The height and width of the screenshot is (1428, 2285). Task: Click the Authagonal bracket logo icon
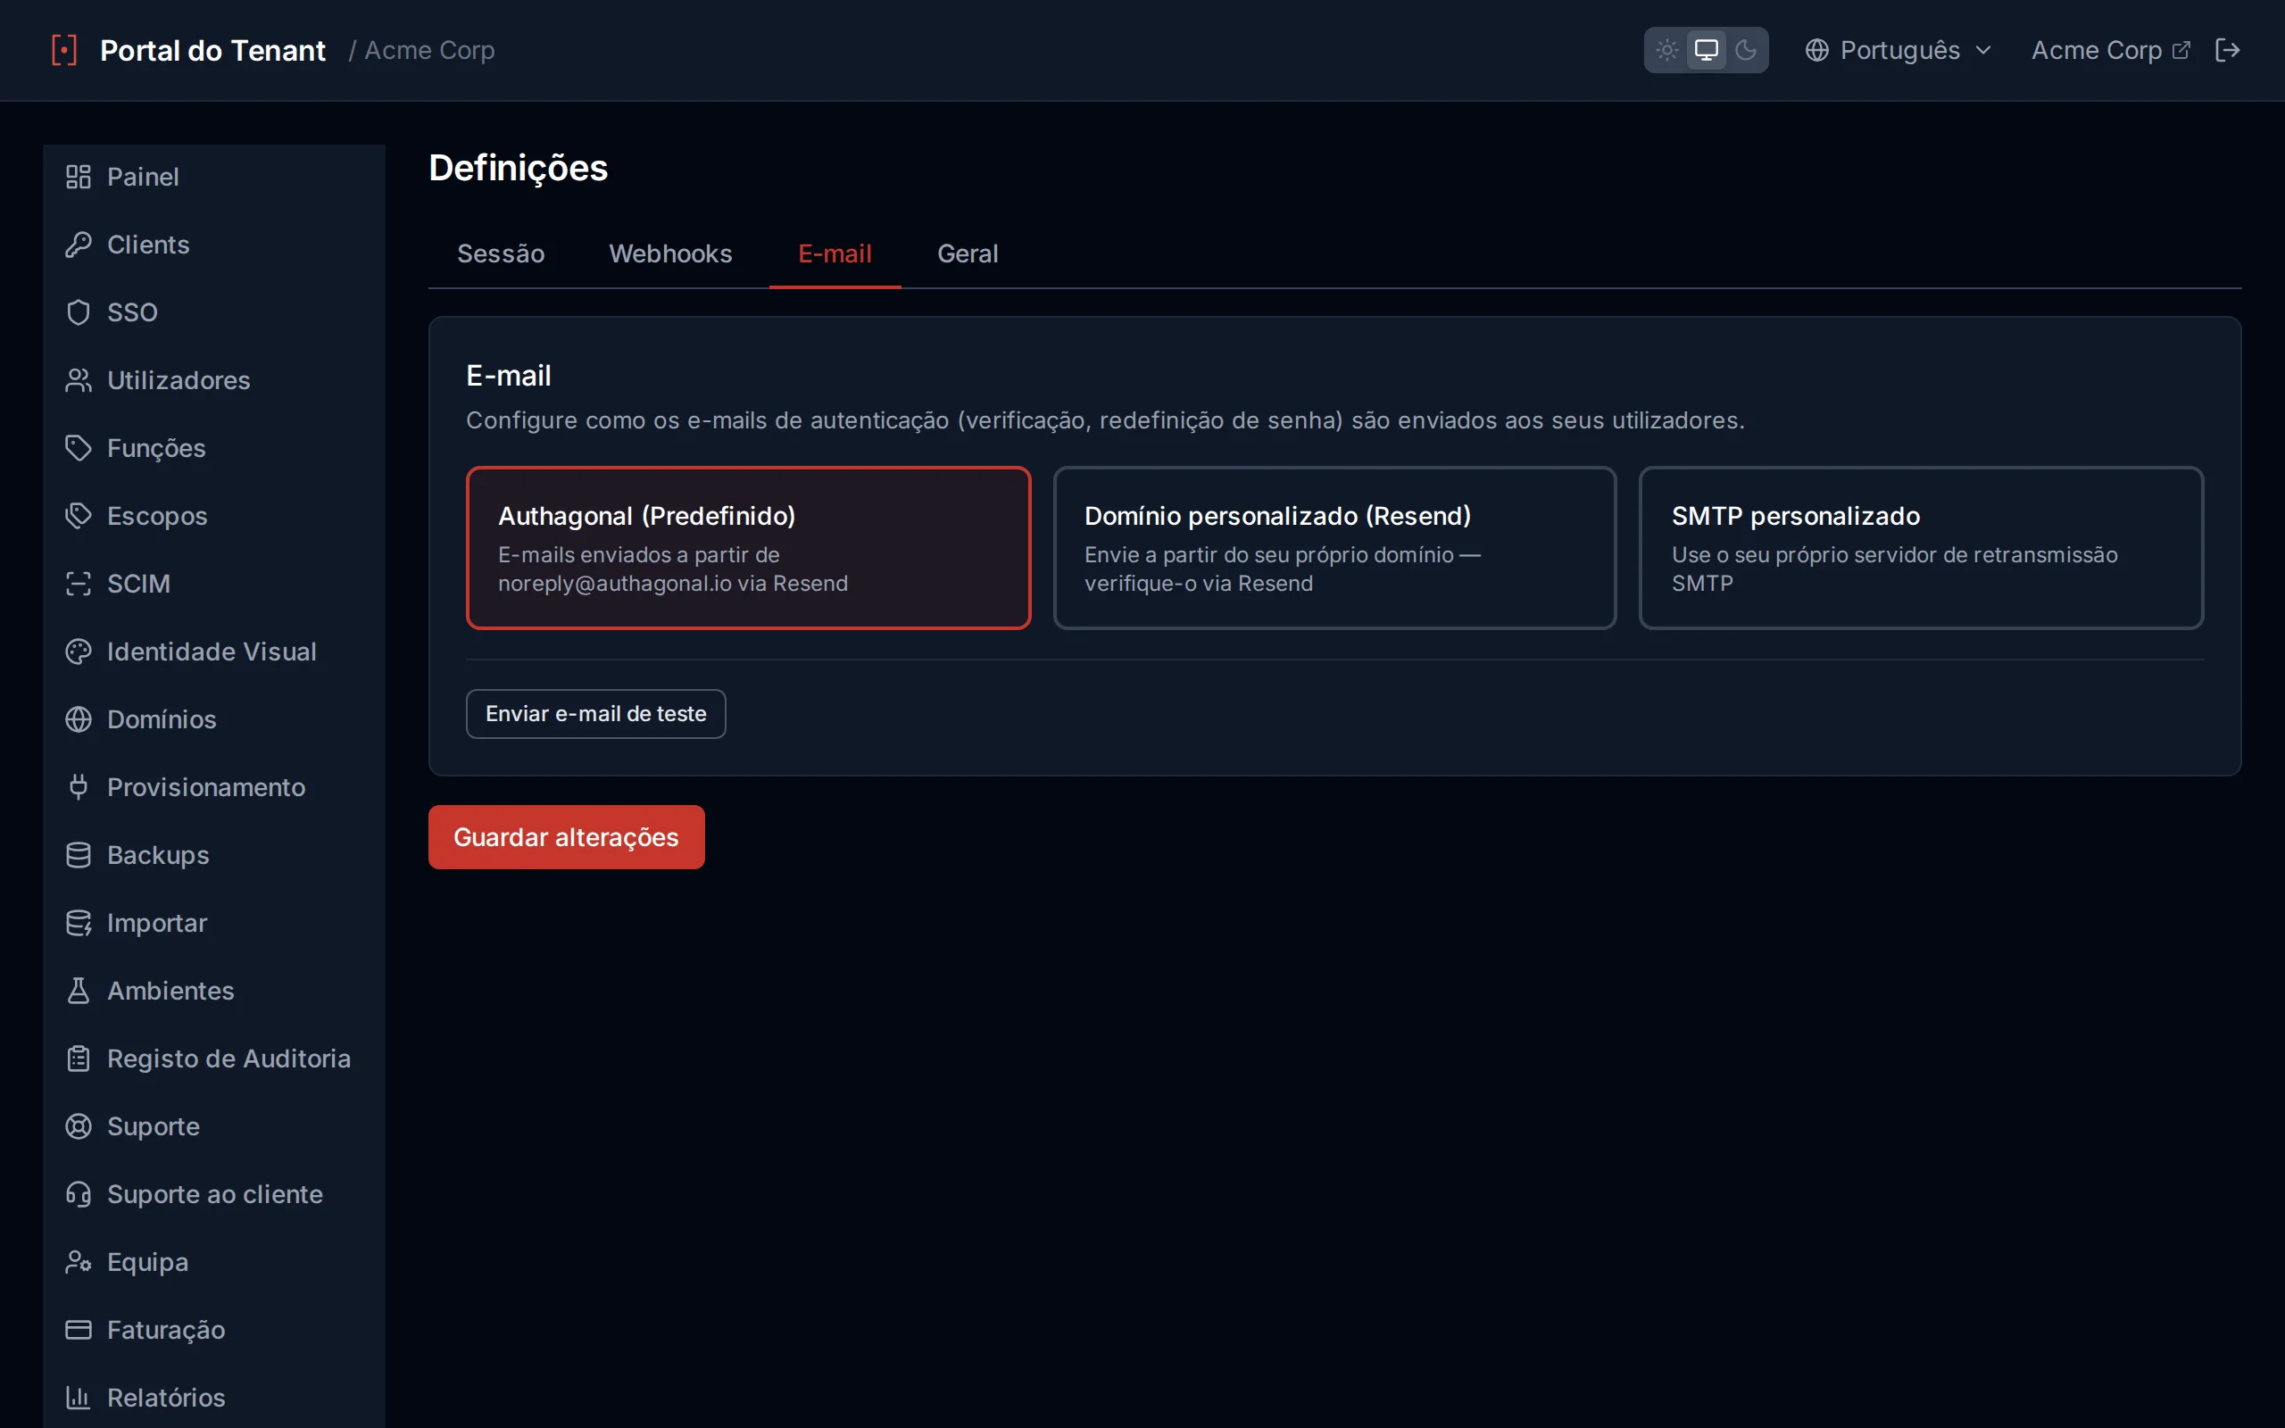coord(64,50)
